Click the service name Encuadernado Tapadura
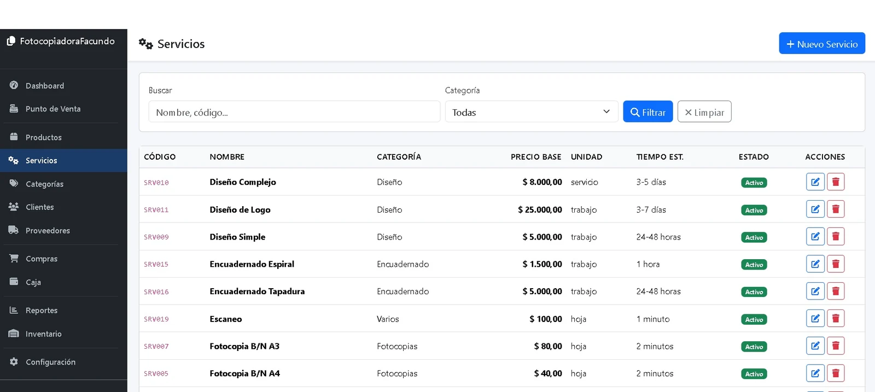 pyautogui.click(x=257, y=291)
